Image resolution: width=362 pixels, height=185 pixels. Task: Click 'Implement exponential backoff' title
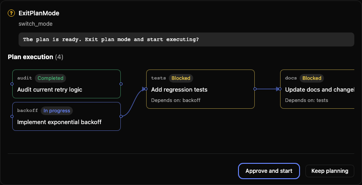(x=59, y=122)
